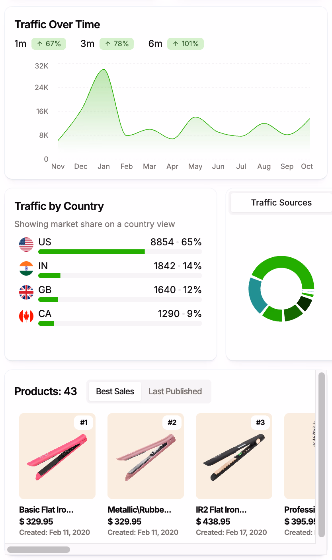Click the 6m growth badge showing 101%
Screen dimensions: 332x560
[x=185, y=44]
